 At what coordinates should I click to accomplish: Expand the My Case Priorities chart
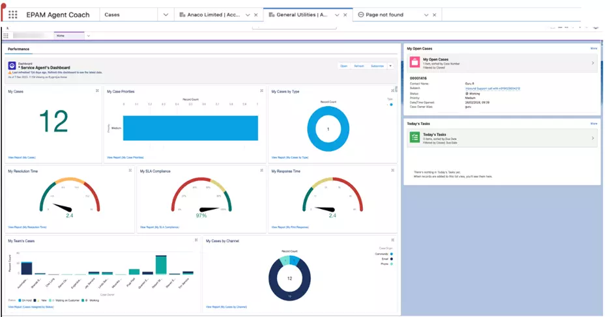(262, 91)
